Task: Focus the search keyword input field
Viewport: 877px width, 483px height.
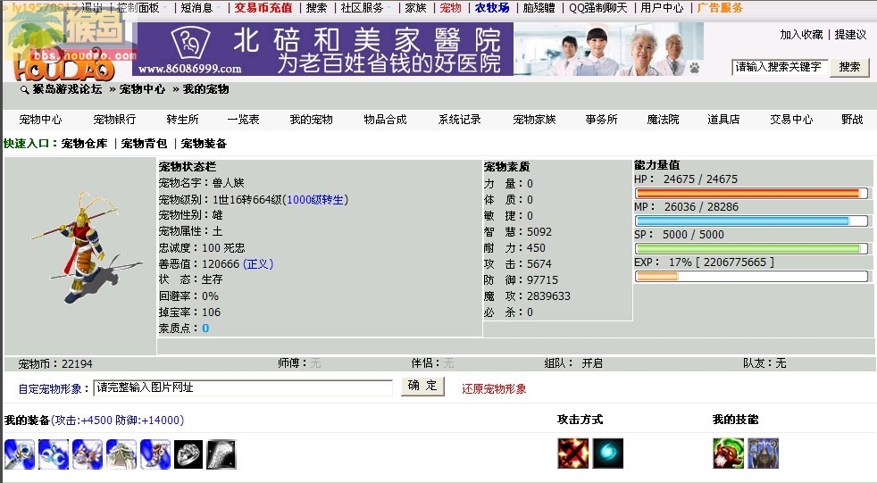Action: (x=779, y=67)
